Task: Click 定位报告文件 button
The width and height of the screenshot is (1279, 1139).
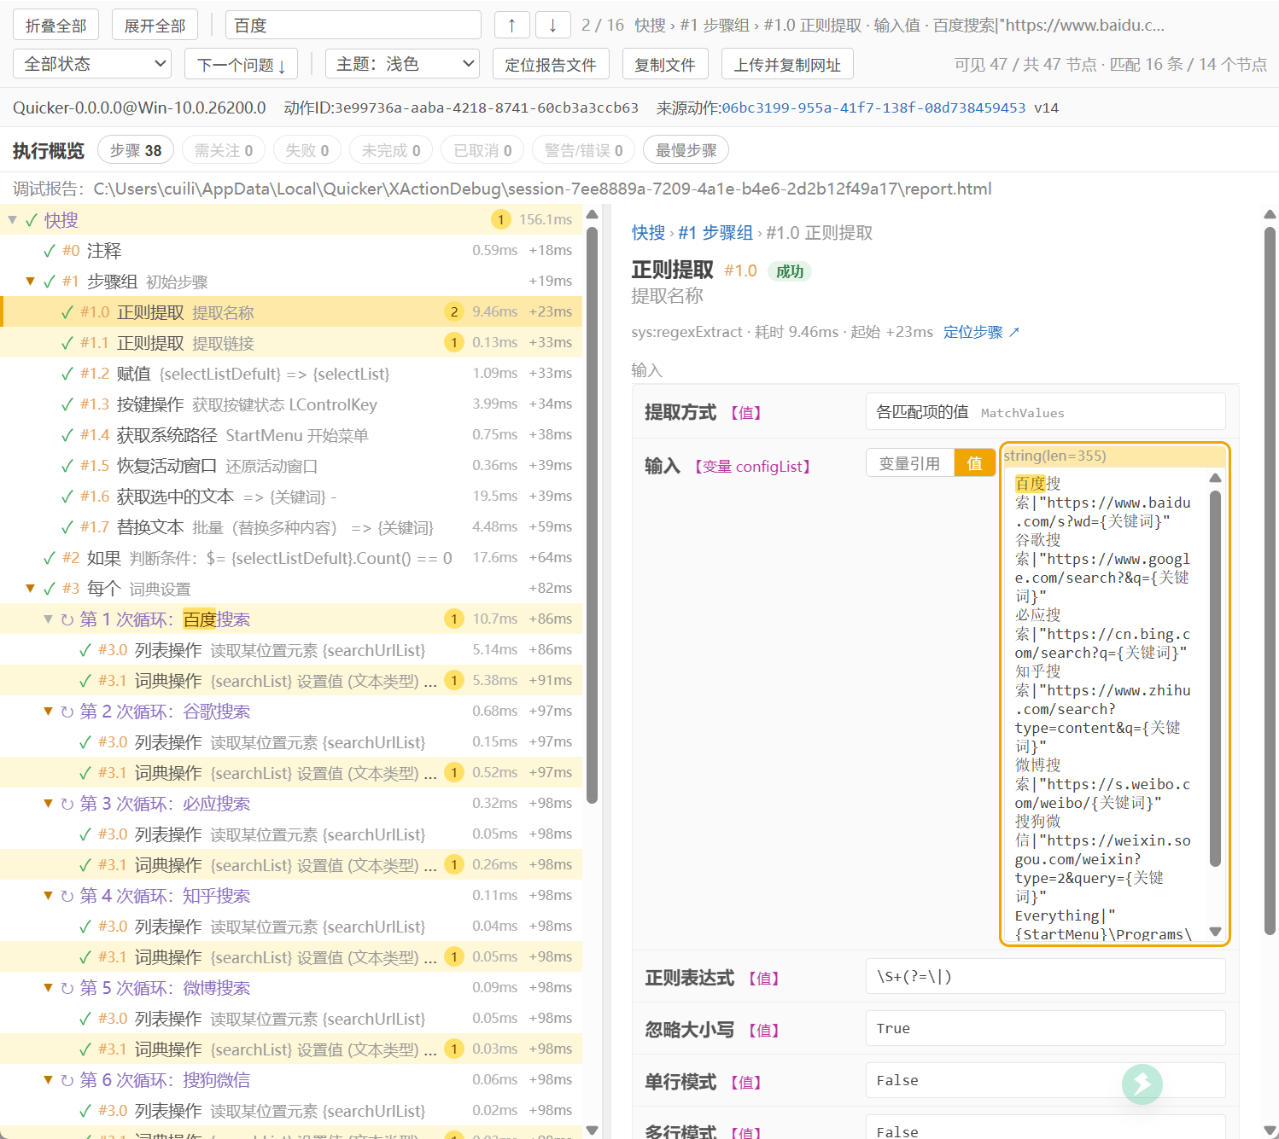Action: pos(551,64)
